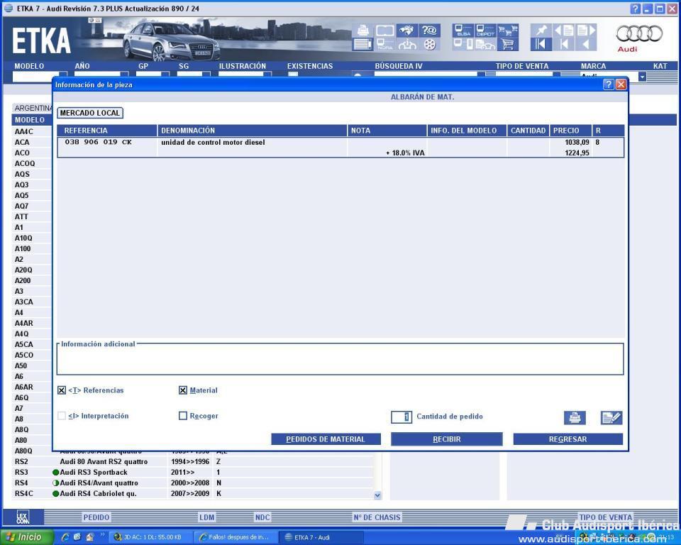Switch to the '3D AC: 1 DL' taskbar item

click(x=150, y=537)
